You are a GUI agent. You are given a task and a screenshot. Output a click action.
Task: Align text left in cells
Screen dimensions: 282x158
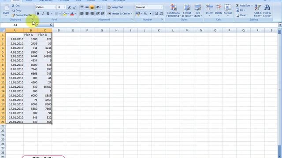pyautogui.click(x=82, y=14)
